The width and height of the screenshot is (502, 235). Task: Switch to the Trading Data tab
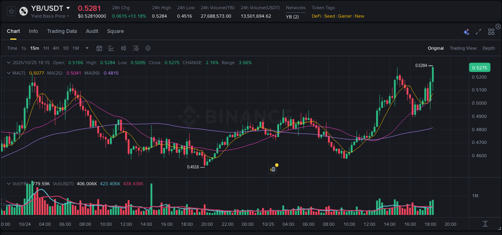click(x=62, y=31)
